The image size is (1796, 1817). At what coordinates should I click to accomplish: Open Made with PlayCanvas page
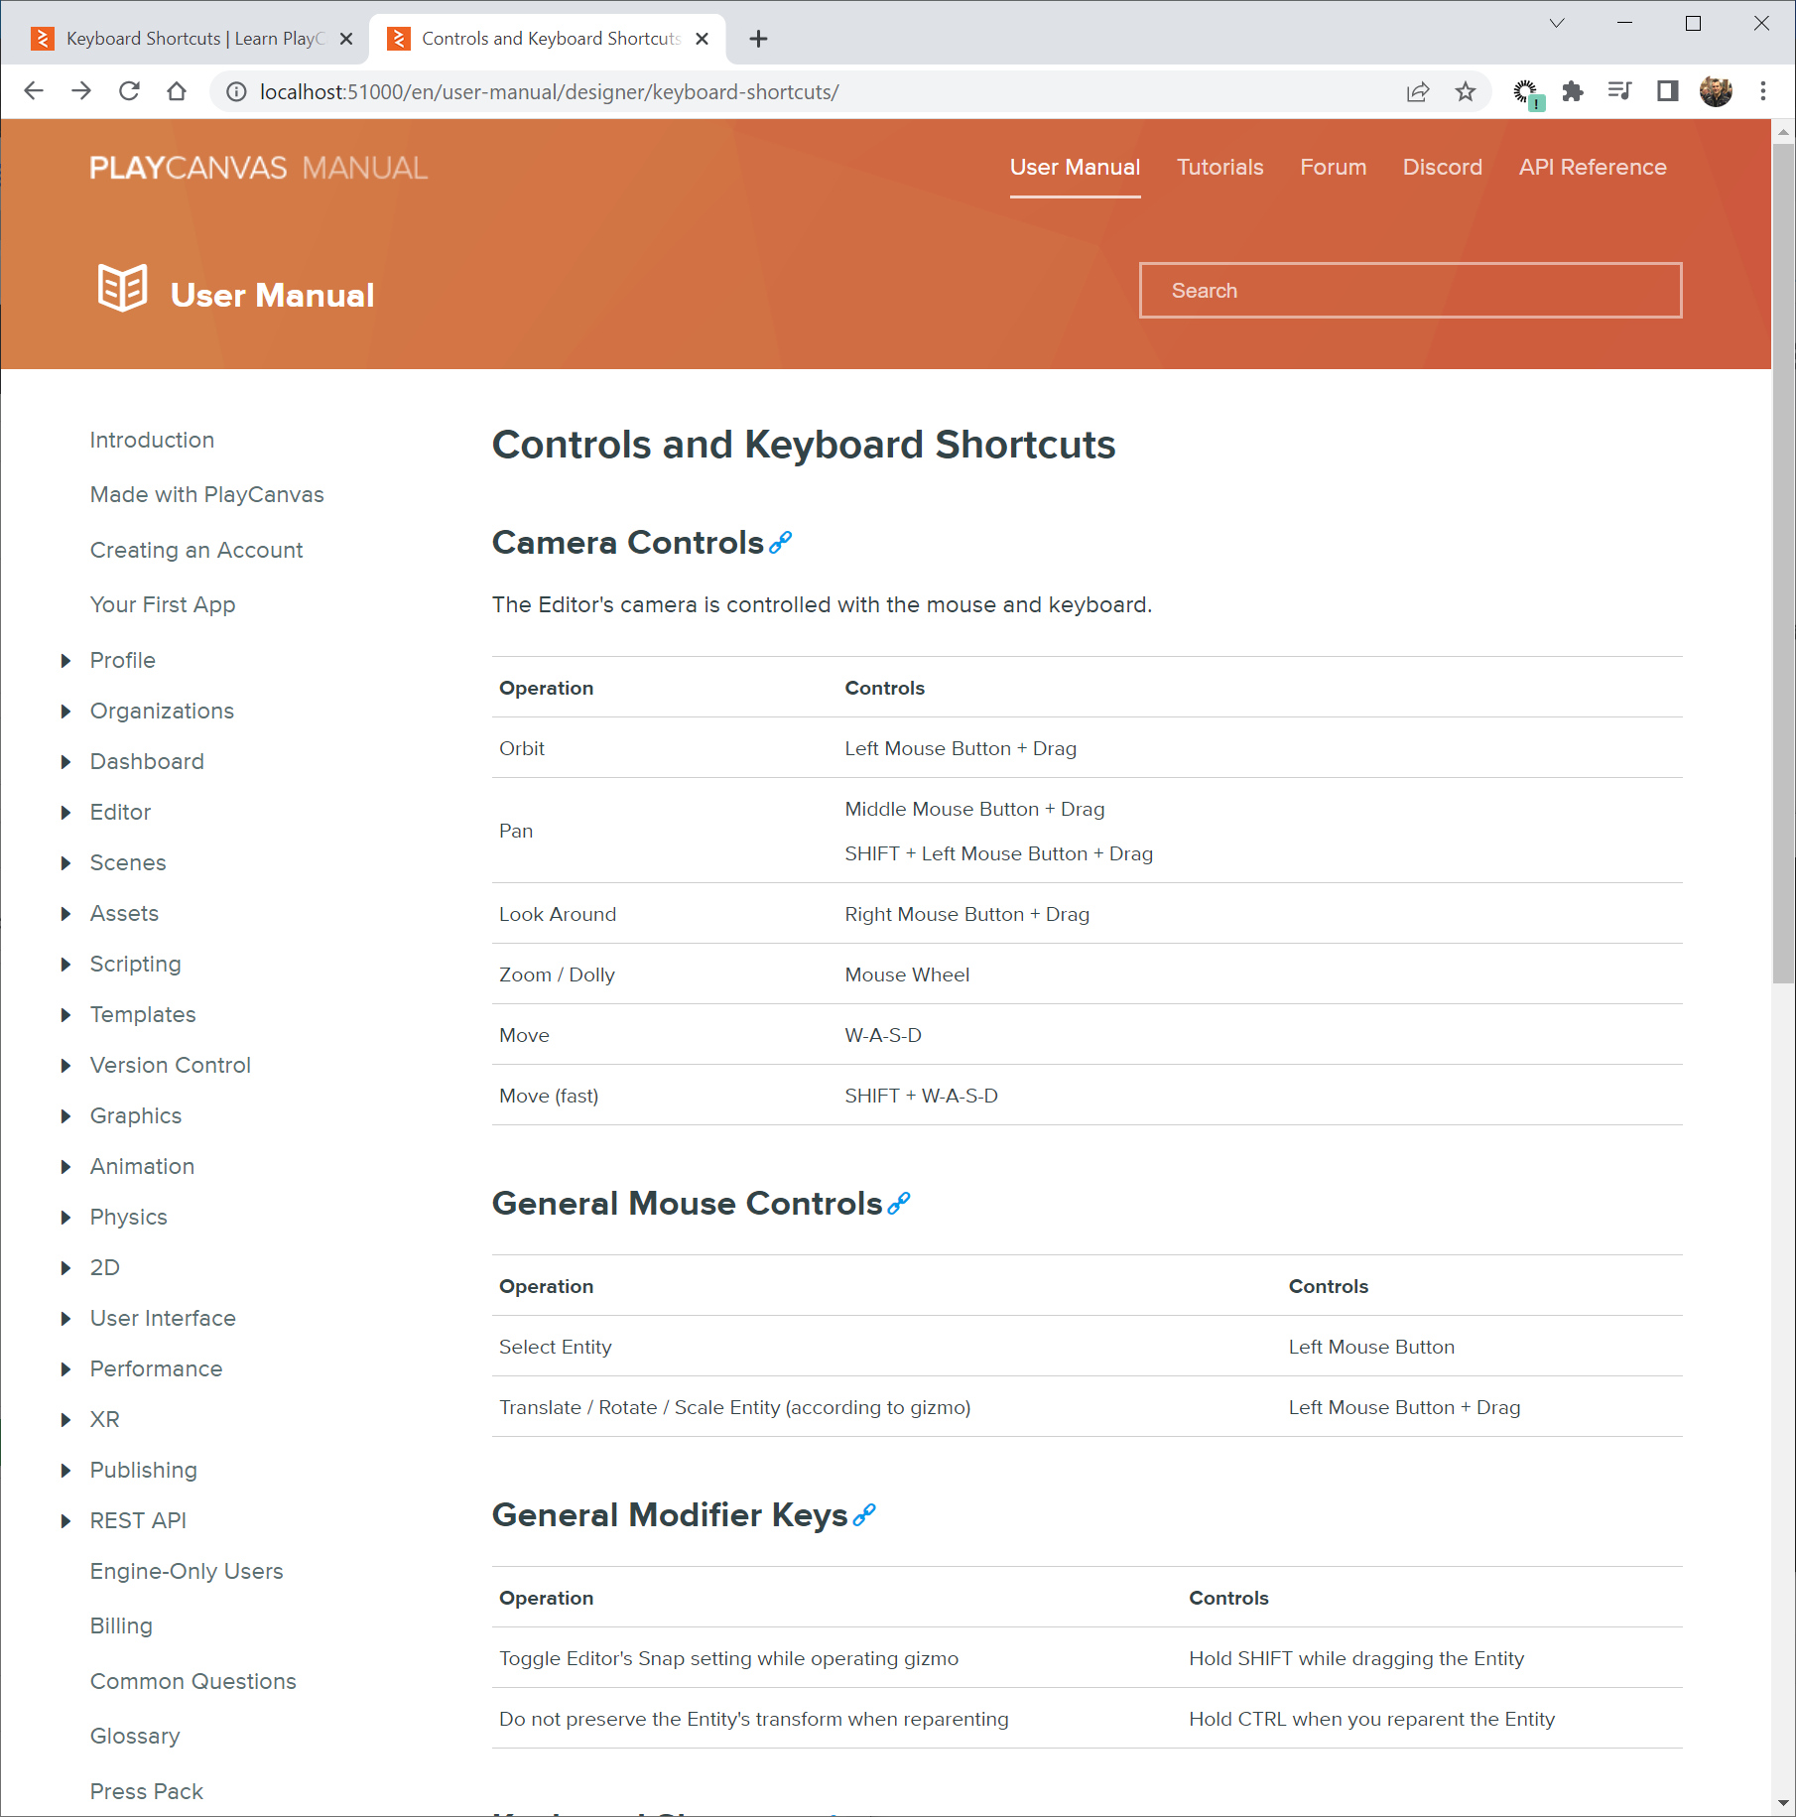(x=206, y=494)
